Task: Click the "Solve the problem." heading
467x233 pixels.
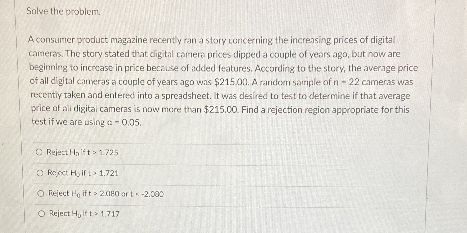Action: pyautogui.click(x=63, y=12)
